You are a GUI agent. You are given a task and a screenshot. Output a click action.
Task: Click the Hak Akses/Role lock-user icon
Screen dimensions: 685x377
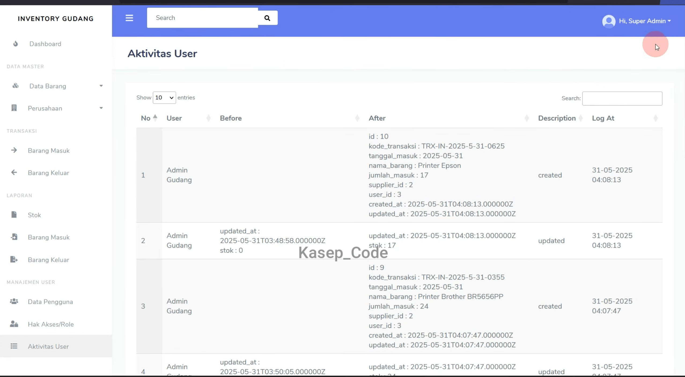point(14,324)
